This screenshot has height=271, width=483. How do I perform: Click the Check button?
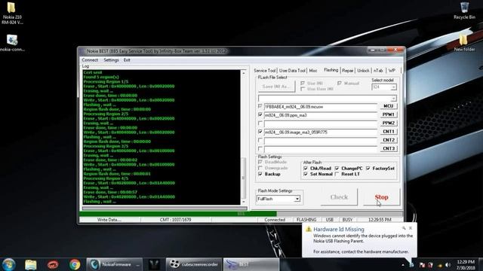tap(339, 197)
